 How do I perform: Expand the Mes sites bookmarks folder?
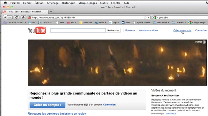[161, 23]
